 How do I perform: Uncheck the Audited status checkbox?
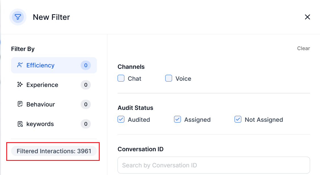(121, 119)
